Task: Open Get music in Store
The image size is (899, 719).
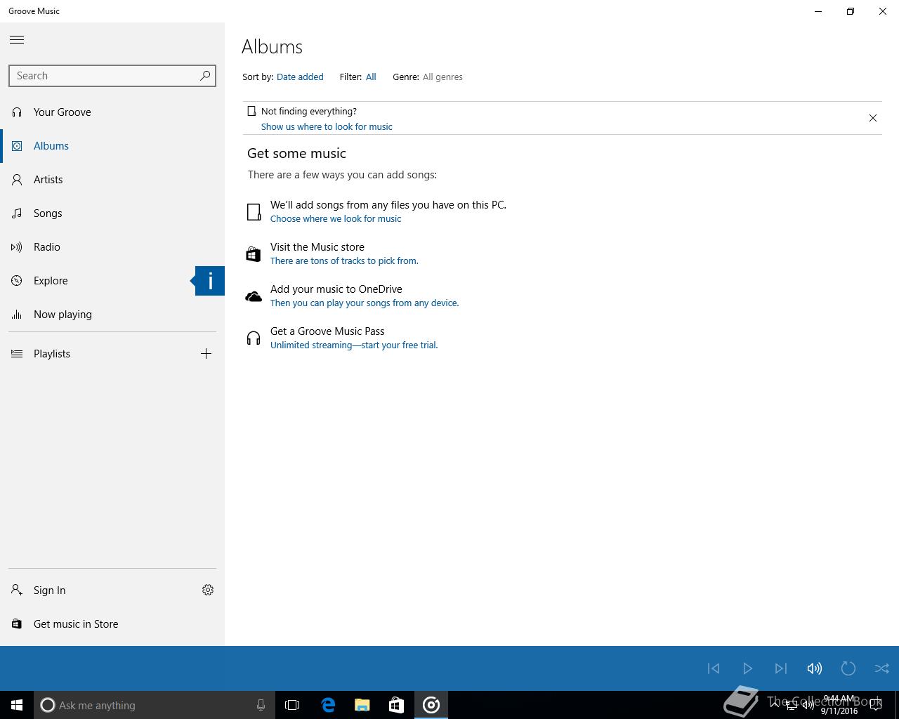Action: [x=112, y=624]
